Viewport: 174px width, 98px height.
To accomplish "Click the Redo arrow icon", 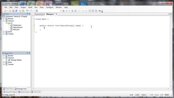I will click(x=32, y=11).
